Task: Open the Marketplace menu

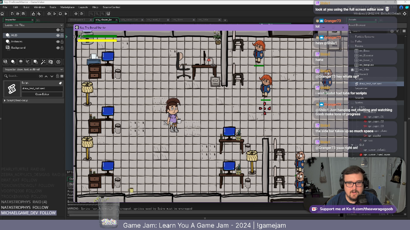Action: [68, 7]
